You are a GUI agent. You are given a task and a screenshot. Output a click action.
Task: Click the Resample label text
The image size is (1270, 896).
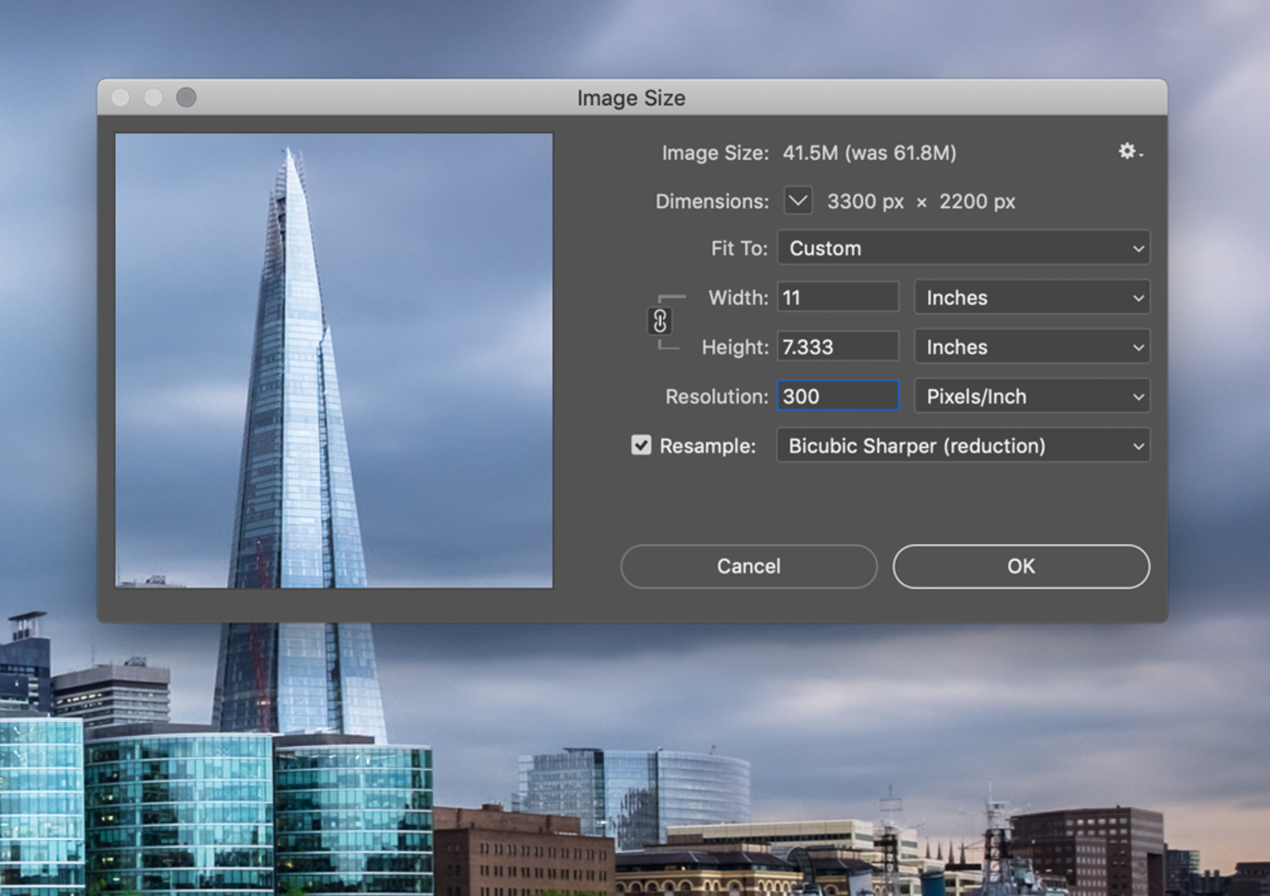[707, 446]
